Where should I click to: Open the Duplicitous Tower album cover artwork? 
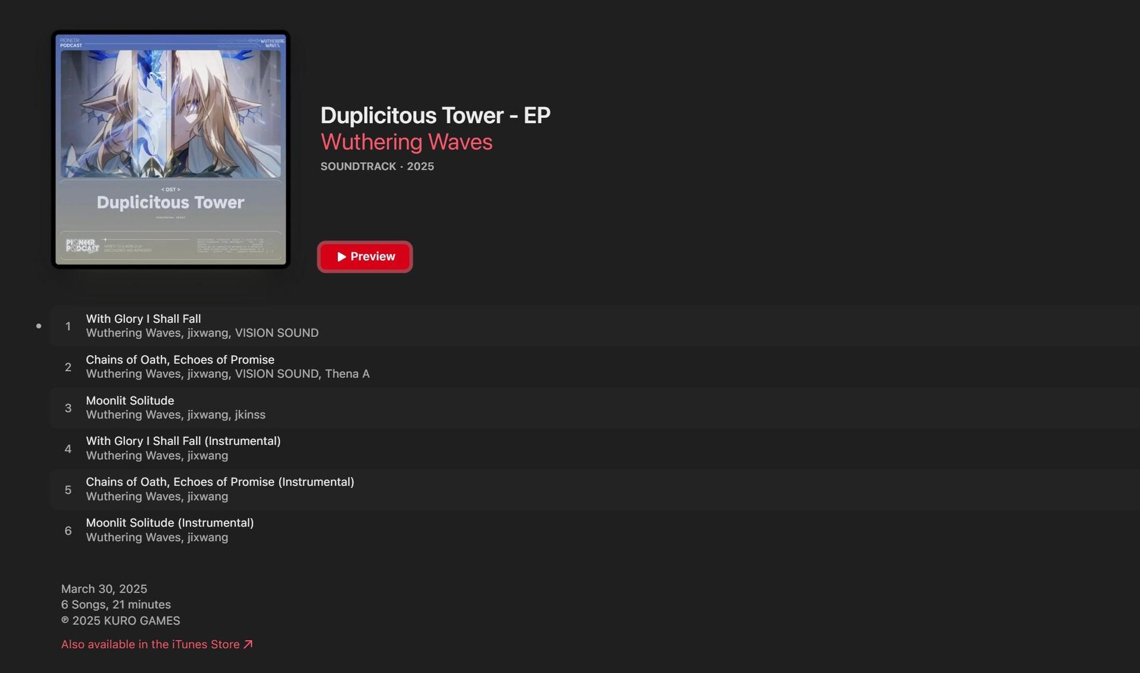pyautogui.click(x=171, y=149)
